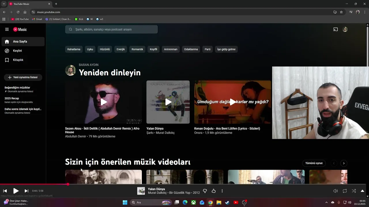Open the player volume control
369x207 pixels.
coord(336,191)
